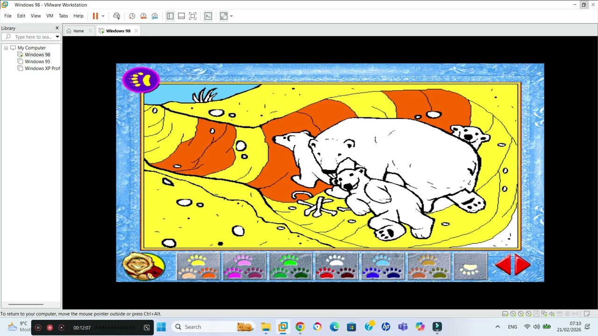Open Microsoft Edge from taskbar
The height and width of the screenshot is (336, 598).
[x=335, y=327]
